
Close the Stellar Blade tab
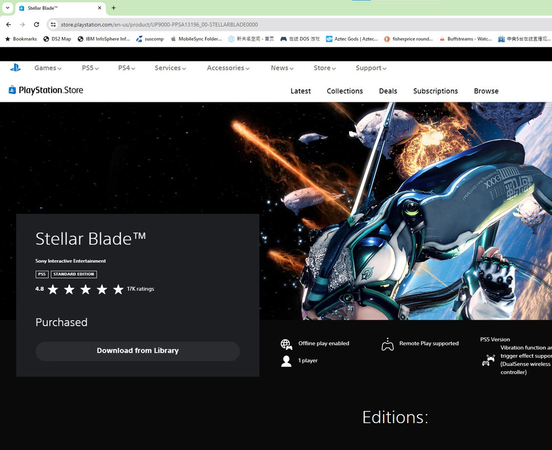pos(100,8)
